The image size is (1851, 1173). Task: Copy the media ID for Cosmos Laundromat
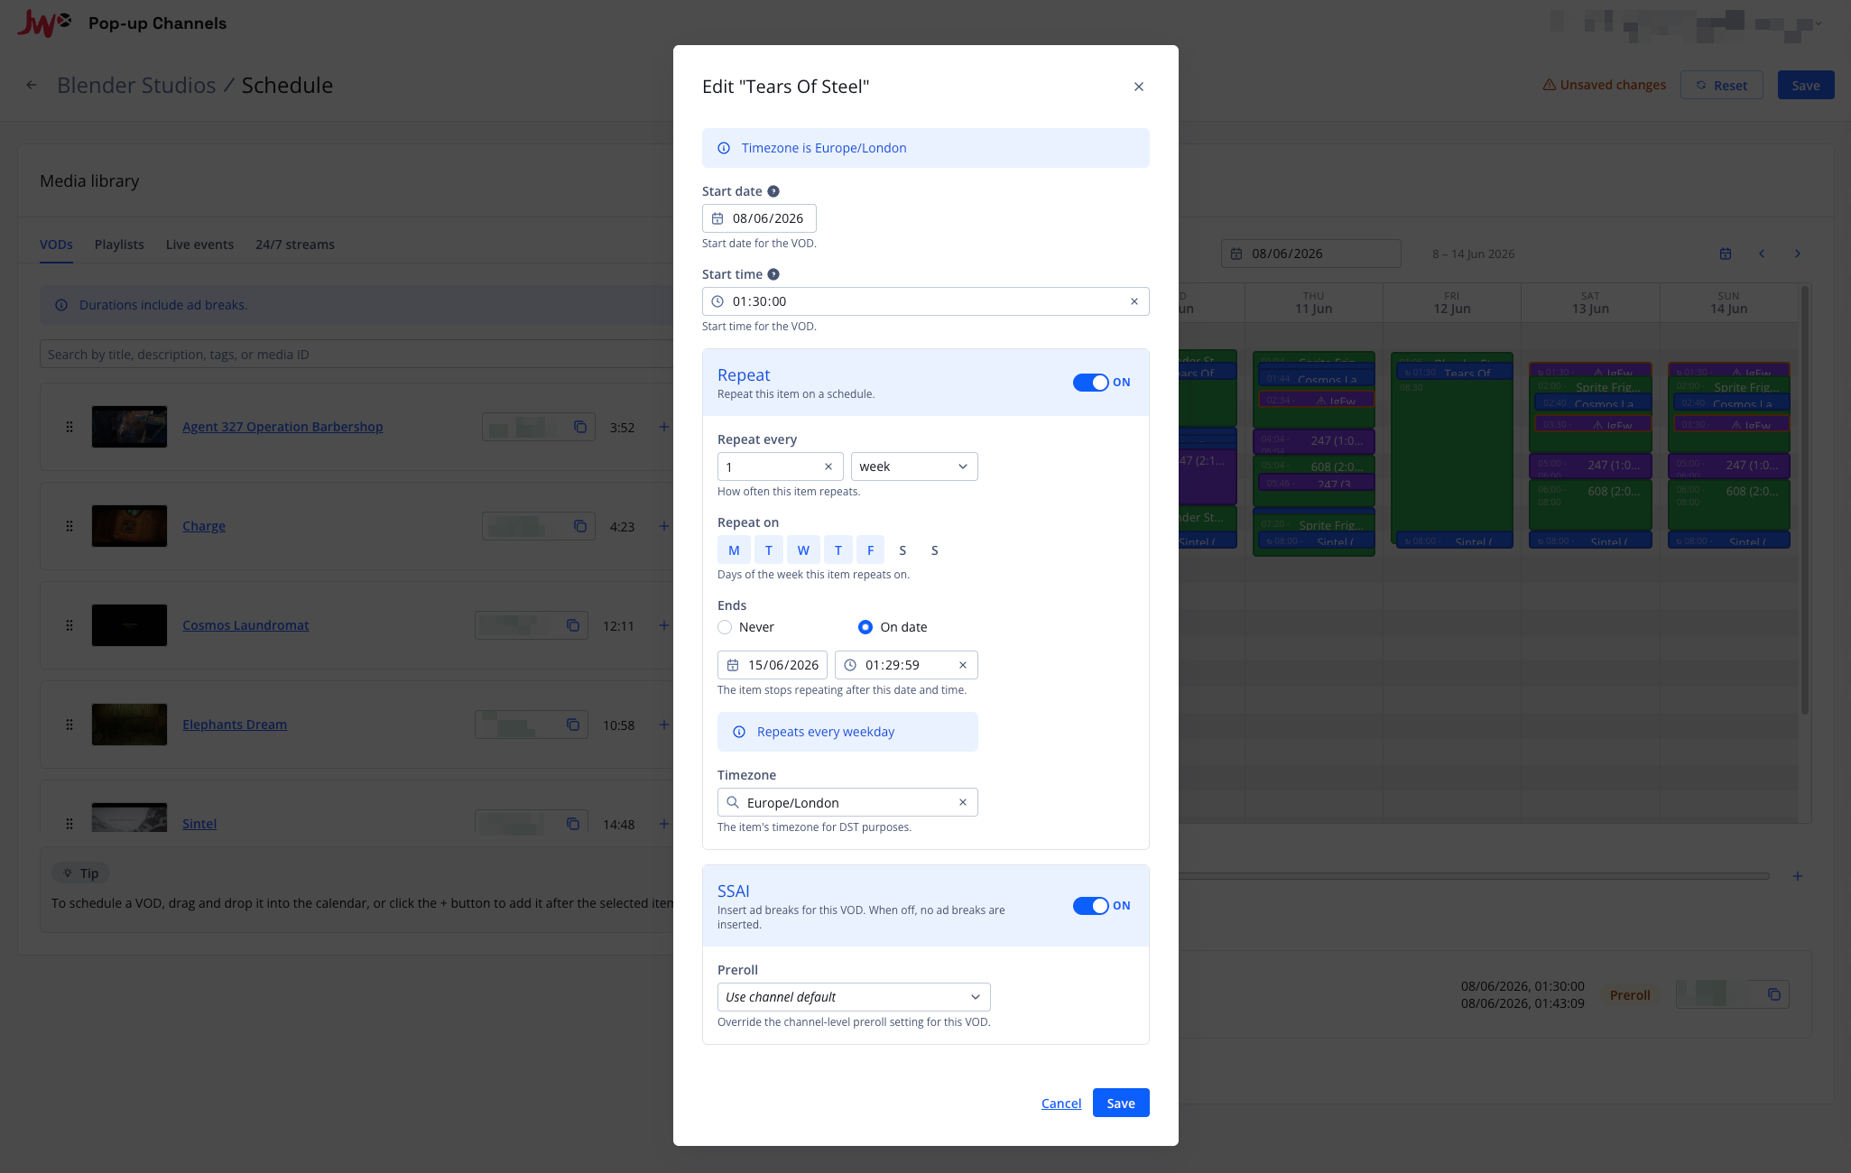pyautogui.click(x=573, y=625)
